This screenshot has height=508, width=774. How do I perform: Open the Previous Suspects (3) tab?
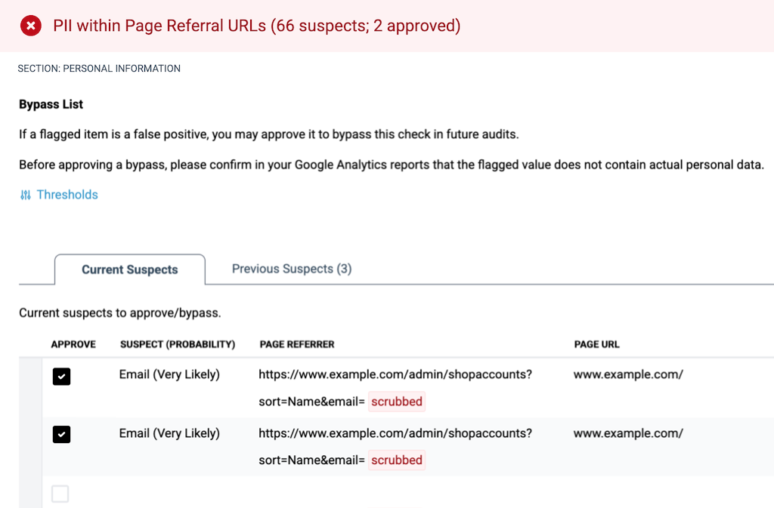(x=291, y=269)
